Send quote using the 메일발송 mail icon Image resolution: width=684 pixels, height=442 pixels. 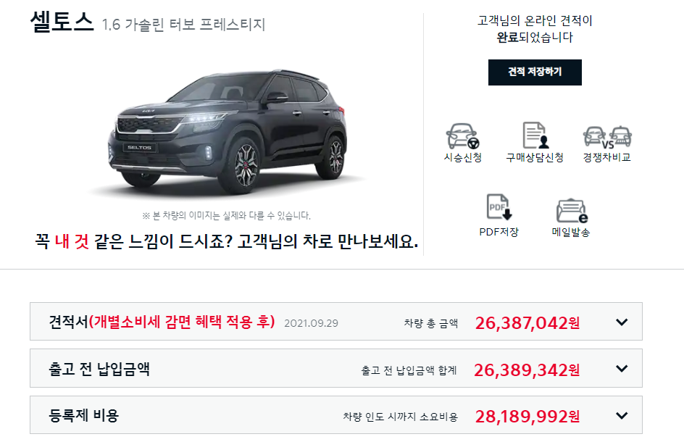(x=572, y=211)
